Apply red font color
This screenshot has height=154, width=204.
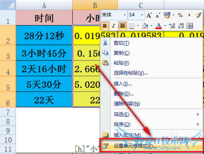click(x=158, y=26)
